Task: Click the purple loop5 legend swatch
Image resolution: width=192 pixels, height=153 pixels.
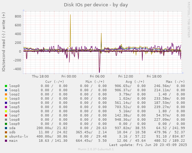Action: click(x=6, y=107)
